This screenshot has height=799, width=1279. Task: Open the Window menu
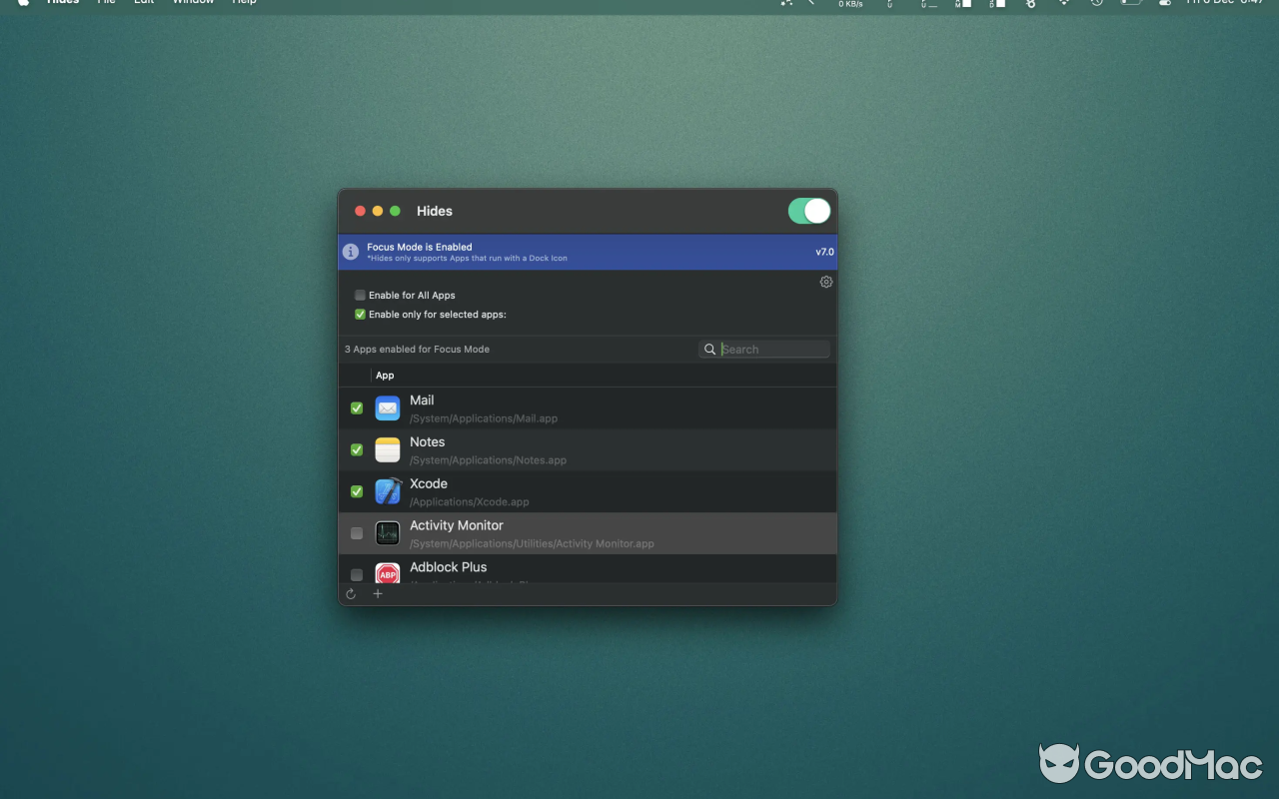[x=192, y=3]
